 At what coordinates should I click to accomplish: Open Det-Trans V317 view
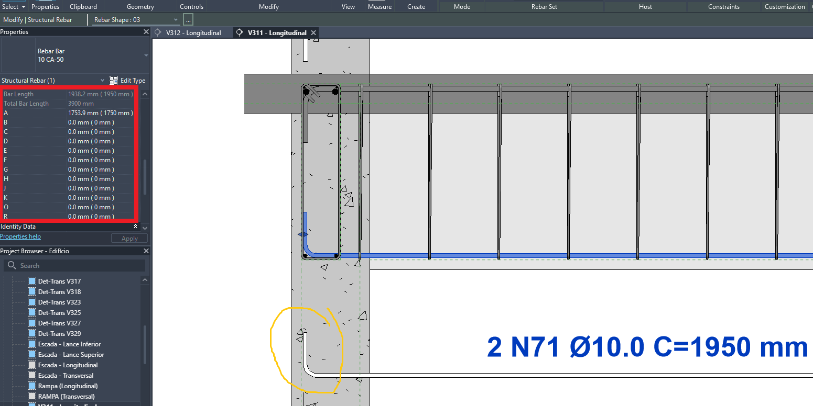(x=59, y=281)
